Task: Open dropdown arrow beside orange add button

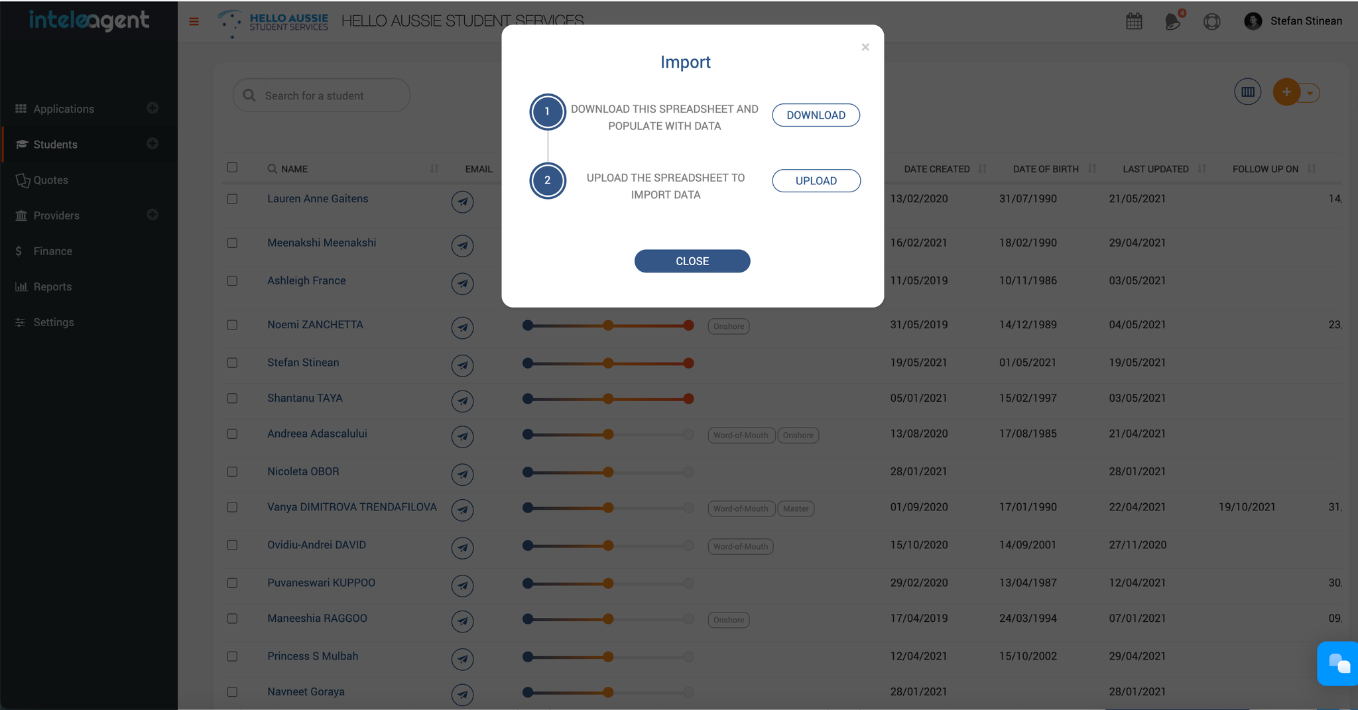Action: coord(1310,93)
